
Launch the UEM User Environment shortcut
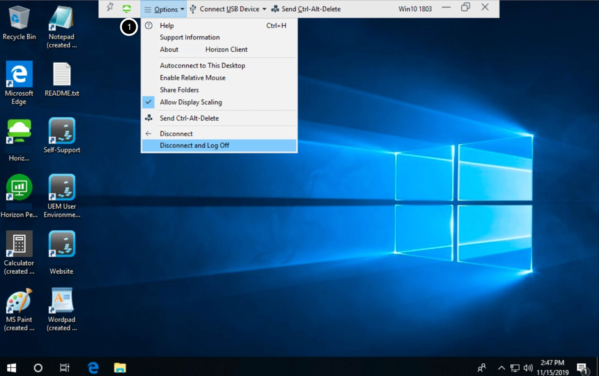click(61, 188)
